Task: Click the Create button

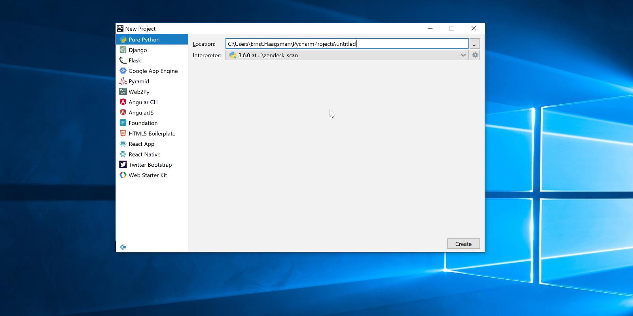Action: pyautogui.click(x=464, y=244)
